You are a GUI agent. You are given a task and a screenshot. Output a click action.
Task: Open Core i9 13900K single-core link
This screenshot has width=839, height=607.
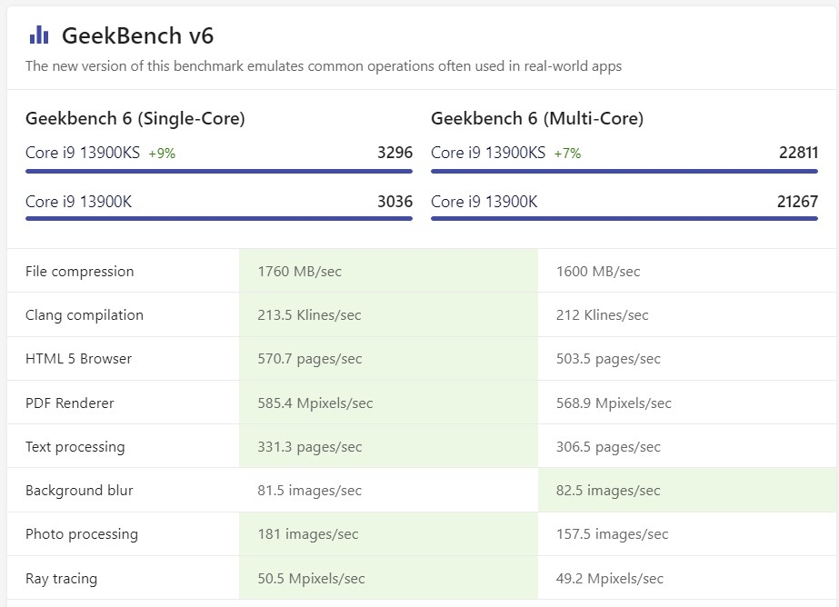click(x=79, y=202)
